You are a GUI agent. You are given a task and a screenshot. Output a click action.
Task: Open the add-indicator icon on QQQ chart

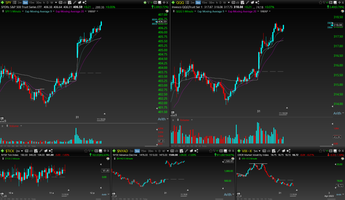tap(243, 2)
